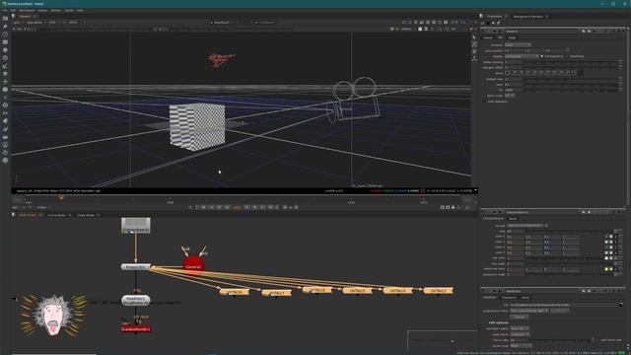Screen dimensions: 631x355
Task: Open the CheckerBoard1 format dropdown
Action: 526,226
